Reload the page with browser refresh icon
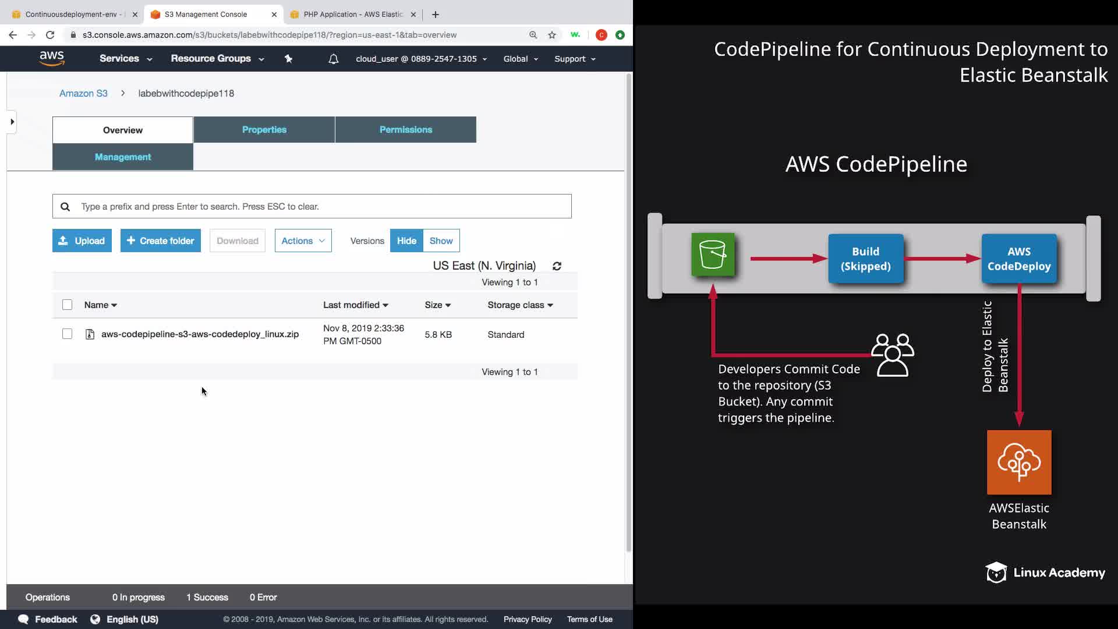1118x629 pixels. click(50, 35)
